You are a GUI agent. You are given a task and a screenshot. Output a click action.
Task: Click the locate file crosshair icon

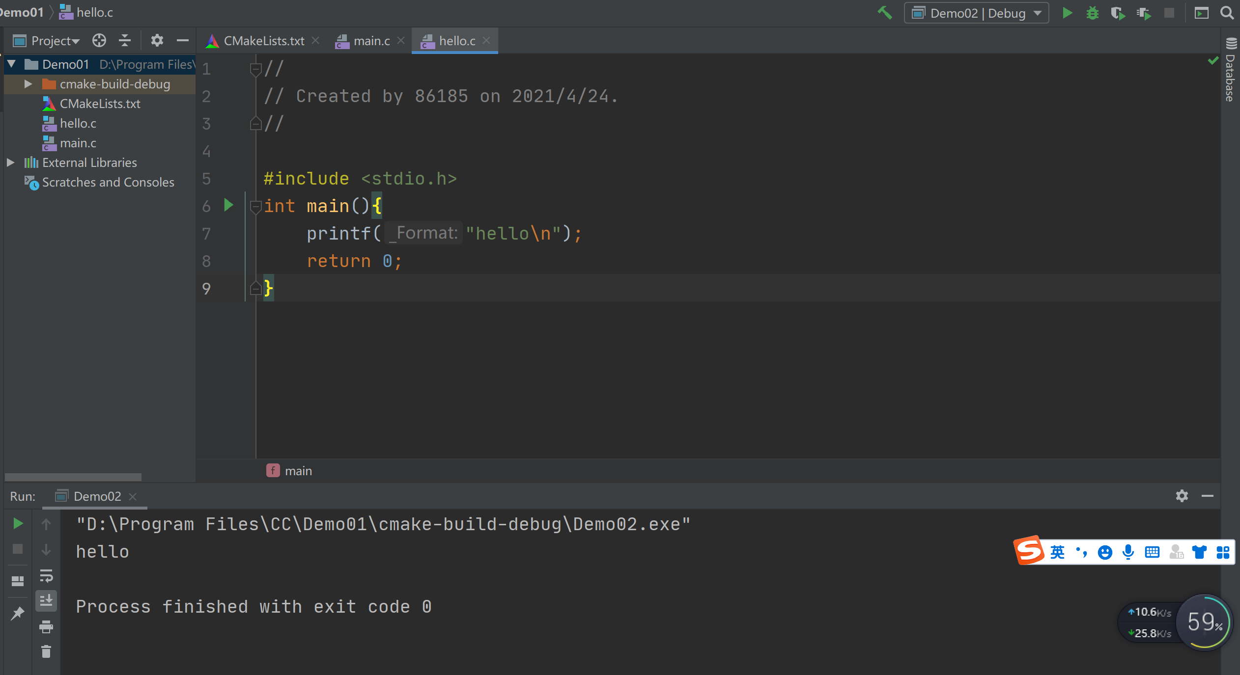point(99,40)
